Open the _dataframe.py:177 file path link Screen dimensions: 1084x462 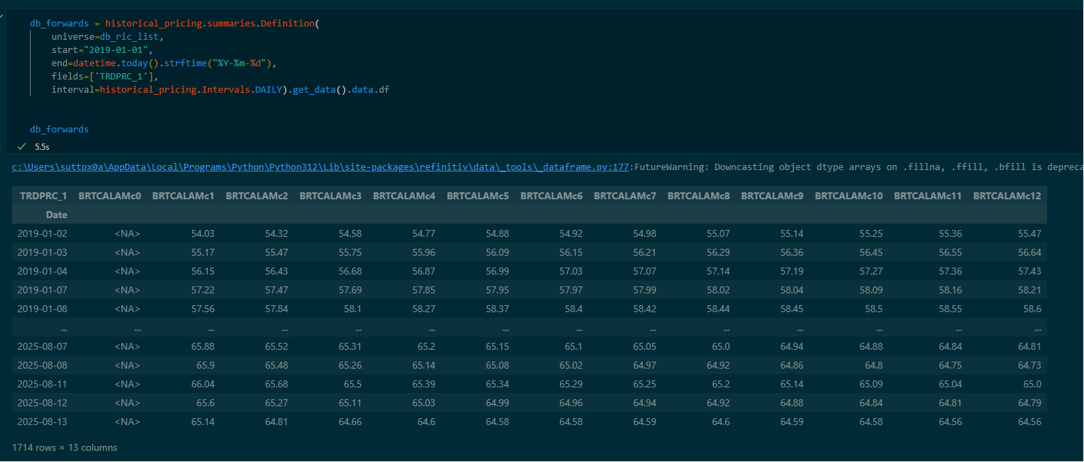pyautogui.click(x=320, y=167)
